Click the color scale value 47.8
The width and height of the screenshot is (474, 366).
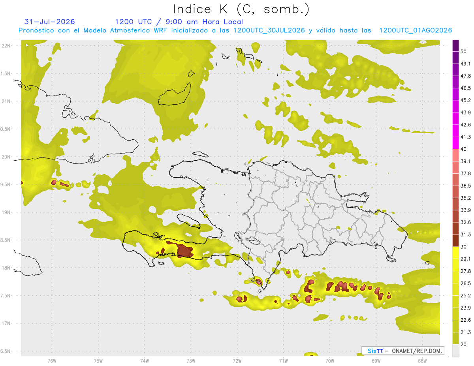[x=466, y=76]
